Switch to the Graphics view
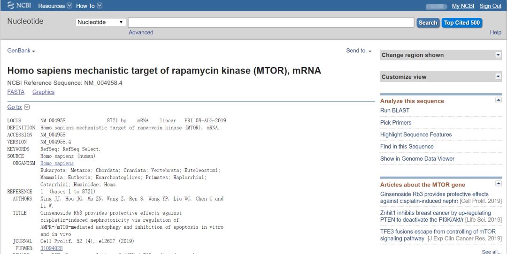The width and height of the screenshot is (507, 254). coord(43,92)
